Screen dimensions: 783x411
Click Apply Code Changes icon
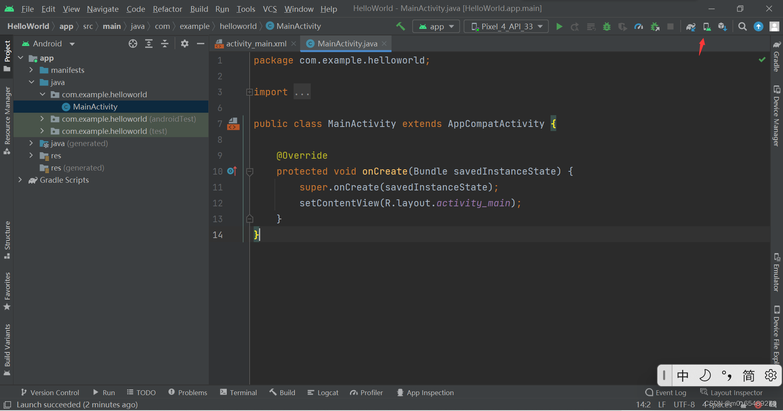point(591,26)
